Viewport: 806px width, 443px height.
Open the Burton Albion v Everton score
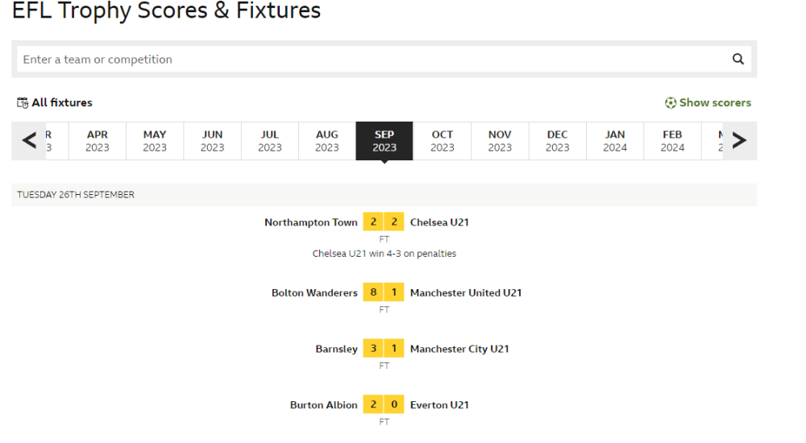coord(384,404)
